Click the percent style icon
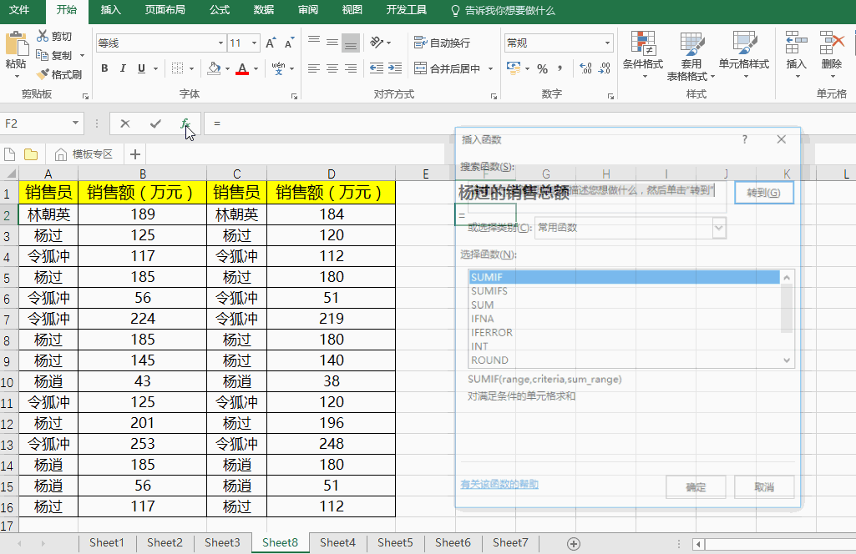This screenshot has height=554, width=856. coord(542,68)
